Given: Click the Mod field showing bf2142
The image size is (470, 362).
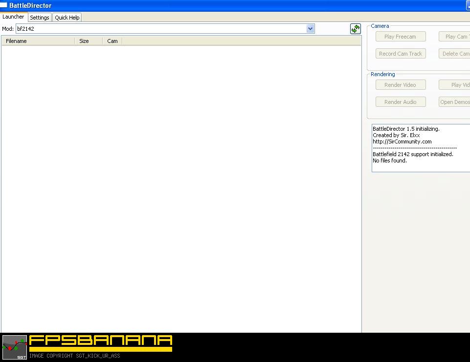Looking at the screenshot, I should pyautogui.click(x=165, y=29).
